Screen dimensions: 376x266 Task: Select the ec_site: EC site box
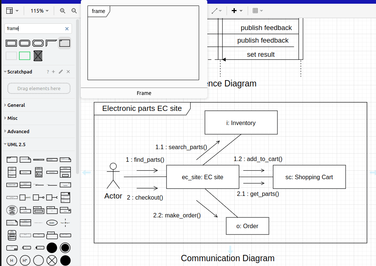(202, 177)
